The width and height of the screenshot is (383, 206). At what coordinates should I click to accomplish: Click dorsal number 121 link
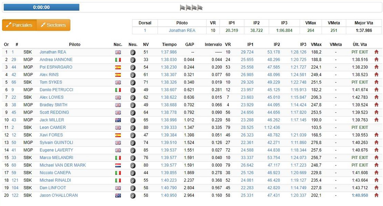coord(15,180)
